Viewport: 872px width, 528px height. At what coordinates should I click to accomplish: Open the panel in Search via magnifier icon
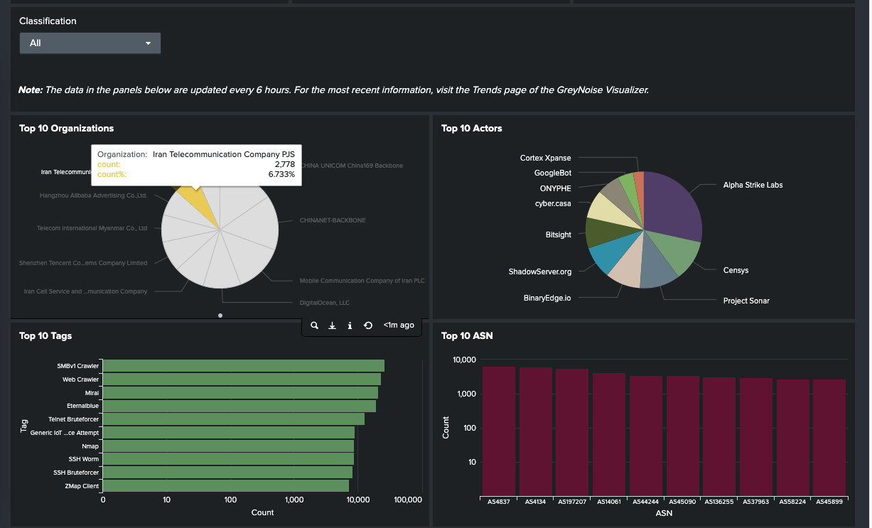pos(314,325)
